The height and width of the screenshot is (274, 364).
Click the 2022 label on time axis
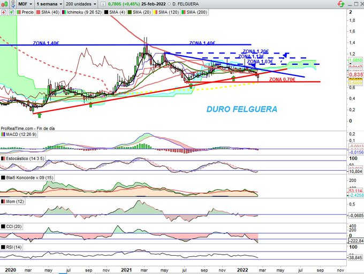pos(242,270)
